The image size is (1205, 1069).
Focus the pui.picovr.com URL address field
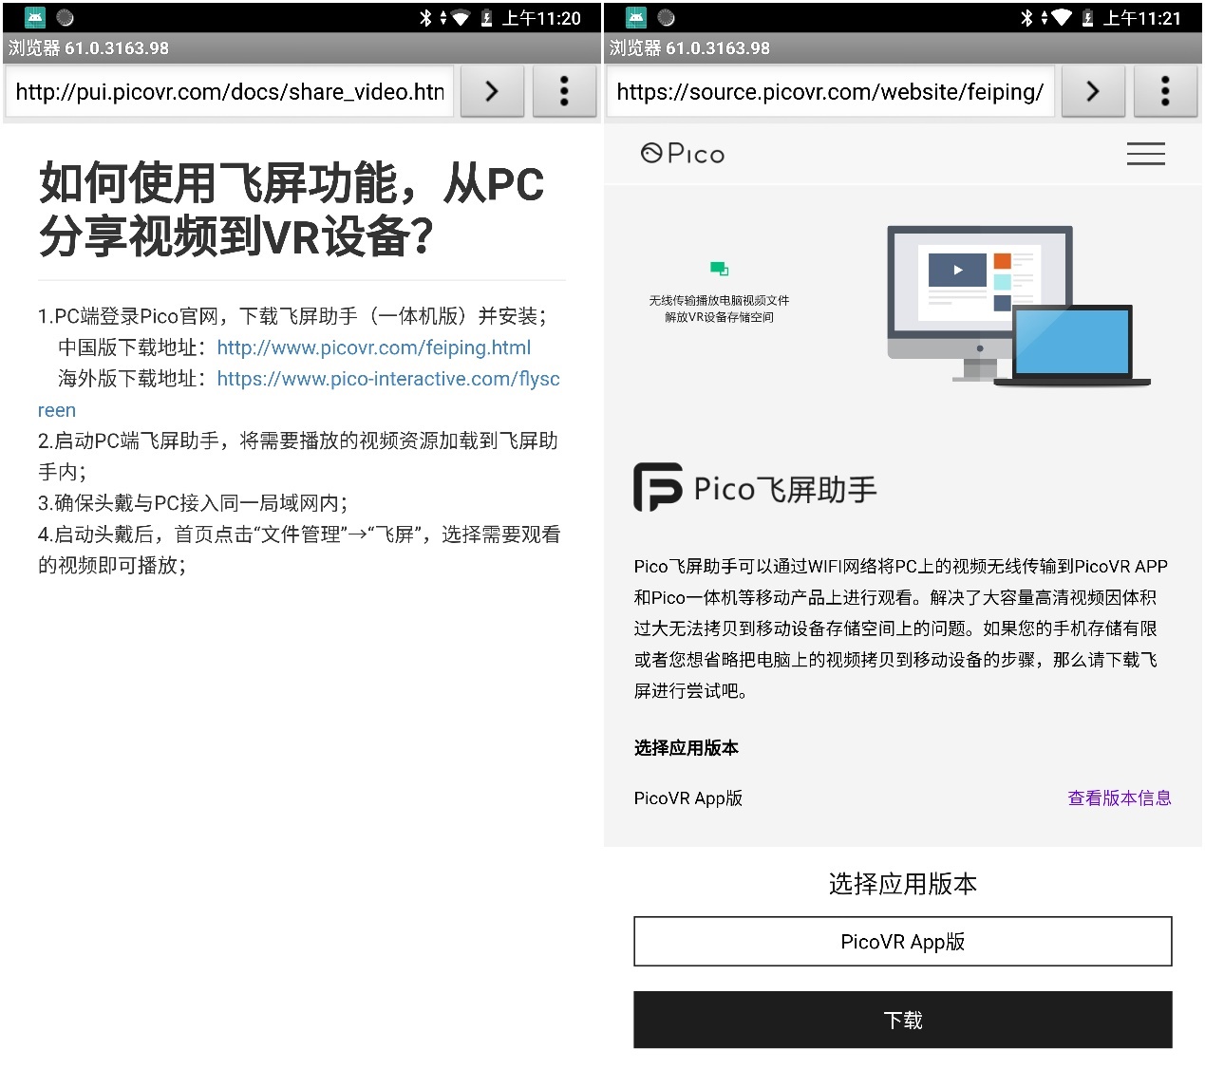coord(230,92)
